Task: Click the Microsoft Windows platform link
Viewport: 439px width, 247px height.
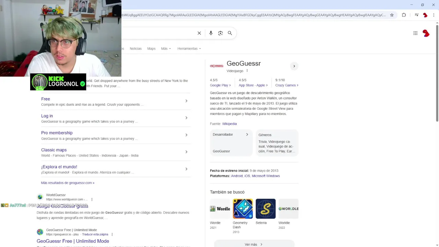Action: point(266,176)
